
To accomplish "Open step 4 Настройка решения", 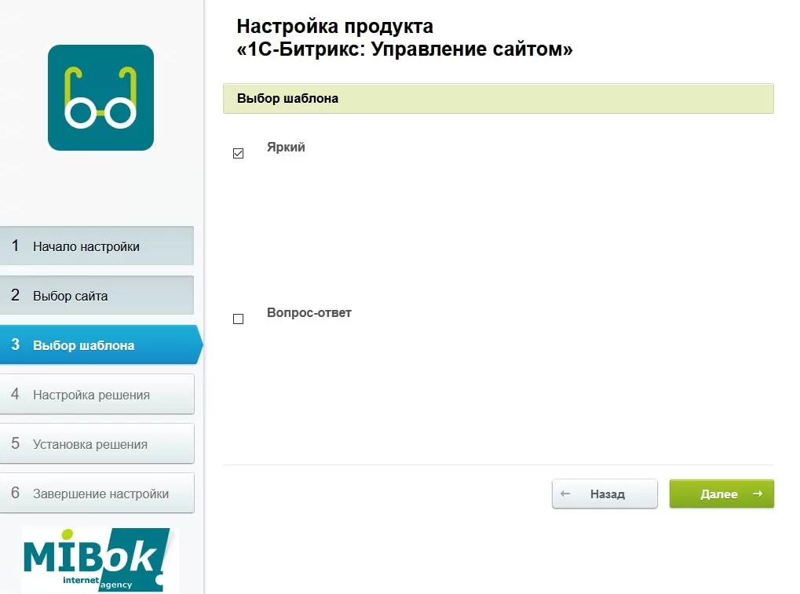I will pos(97,394).
